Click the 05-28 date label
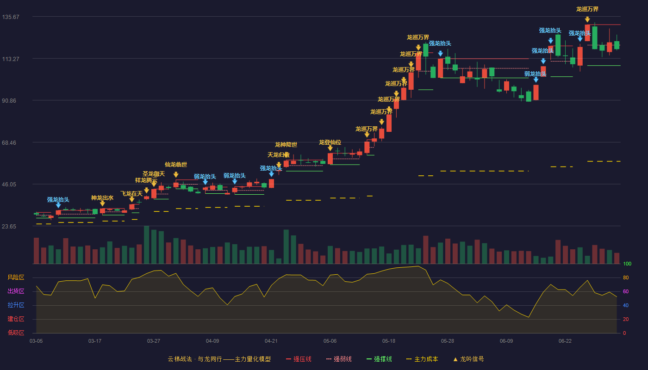 (448, 341)
